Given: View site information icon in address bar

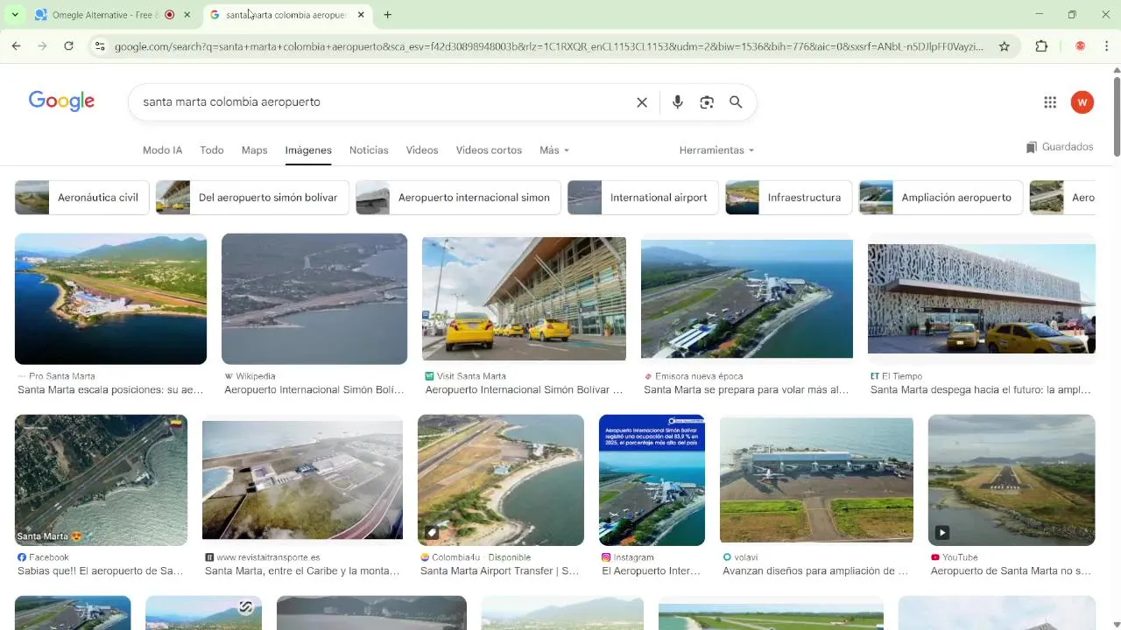Looking at the screenshot, I should click(x=100, y=46).
